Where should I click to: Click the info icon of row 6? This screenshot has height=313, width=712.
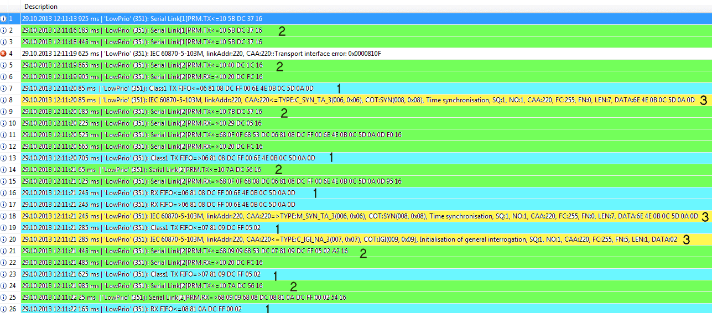click(4, 77)
